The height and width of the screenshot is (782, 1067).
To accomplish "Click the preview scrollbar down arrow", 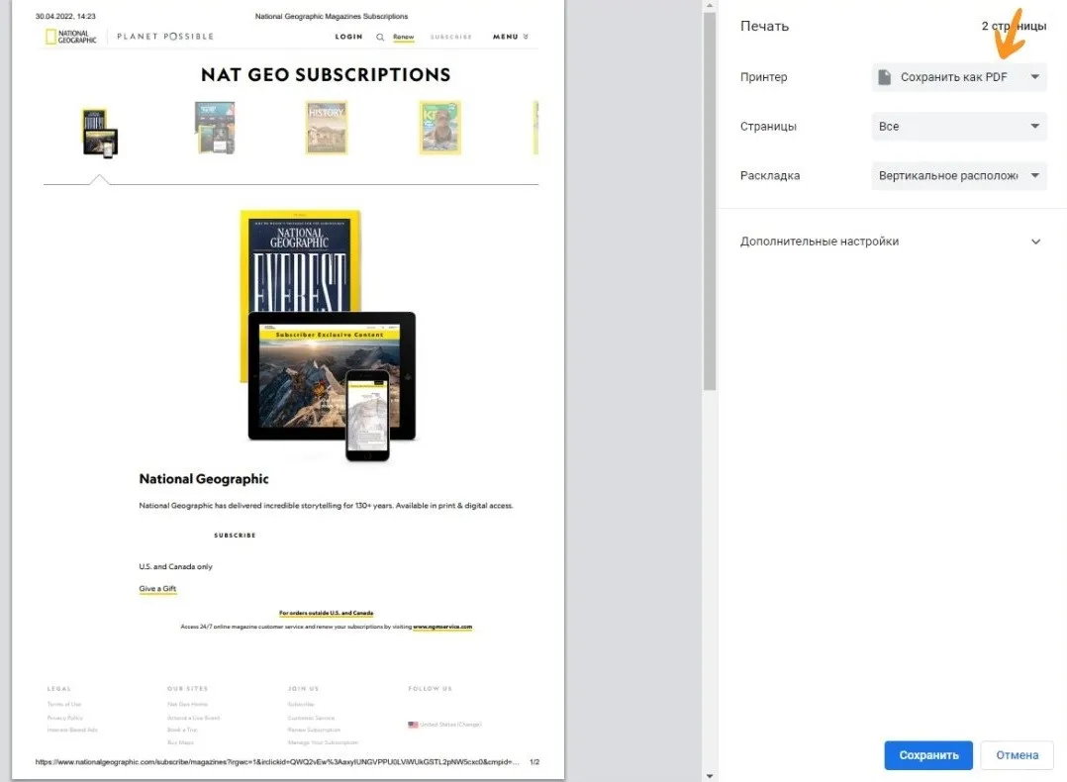I will (710, 776).
